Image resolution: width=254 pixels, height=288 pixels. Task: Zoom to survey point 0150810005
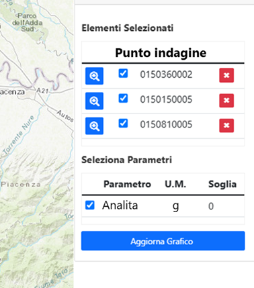[94, 126]
